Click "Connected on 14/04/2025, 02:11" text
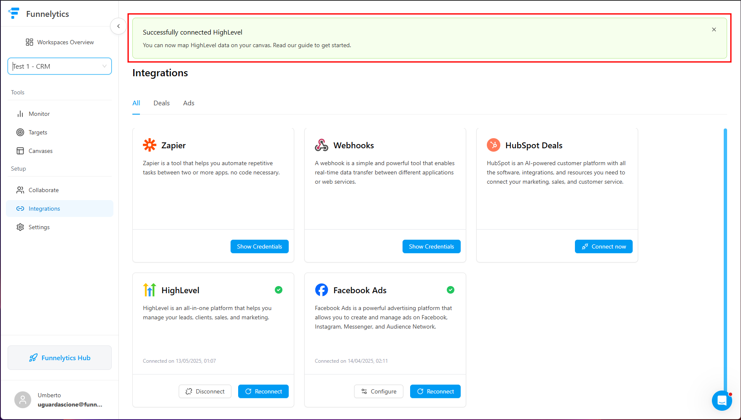 [x=351, y=361]
